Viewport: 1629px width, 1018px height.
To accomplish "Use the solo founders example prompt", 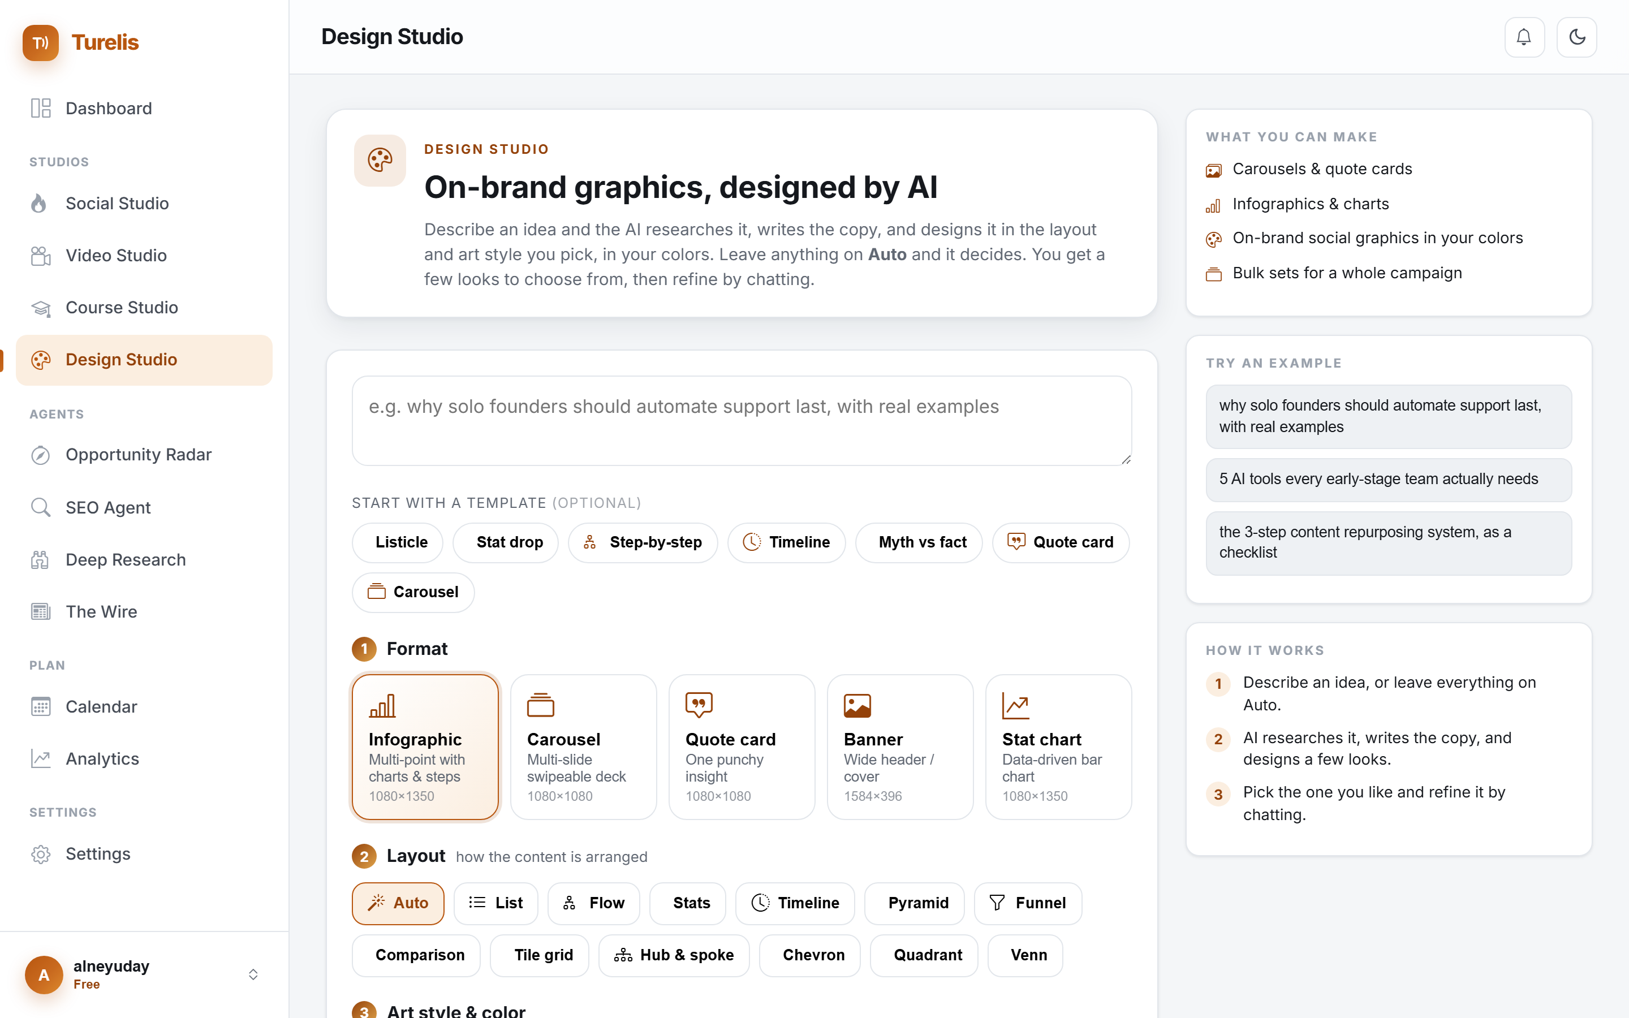I will click(1389, 417).
